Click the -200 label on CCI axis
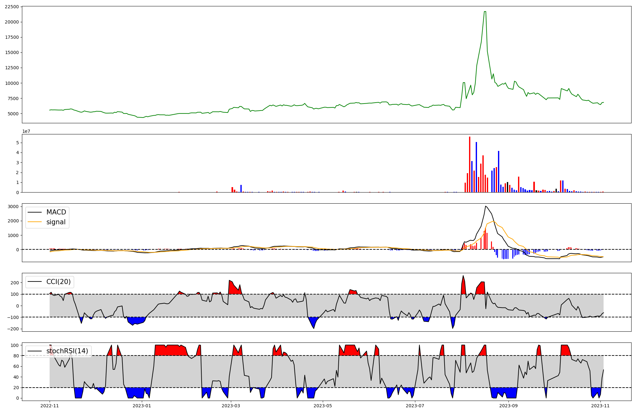 point(13,329)
